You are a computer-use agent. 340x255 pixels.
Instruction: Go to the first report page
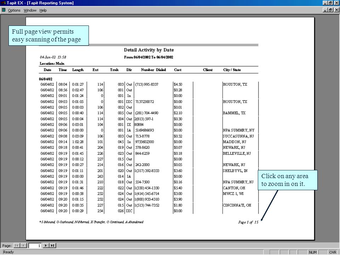pyautogui.click(x=17, y=246)
